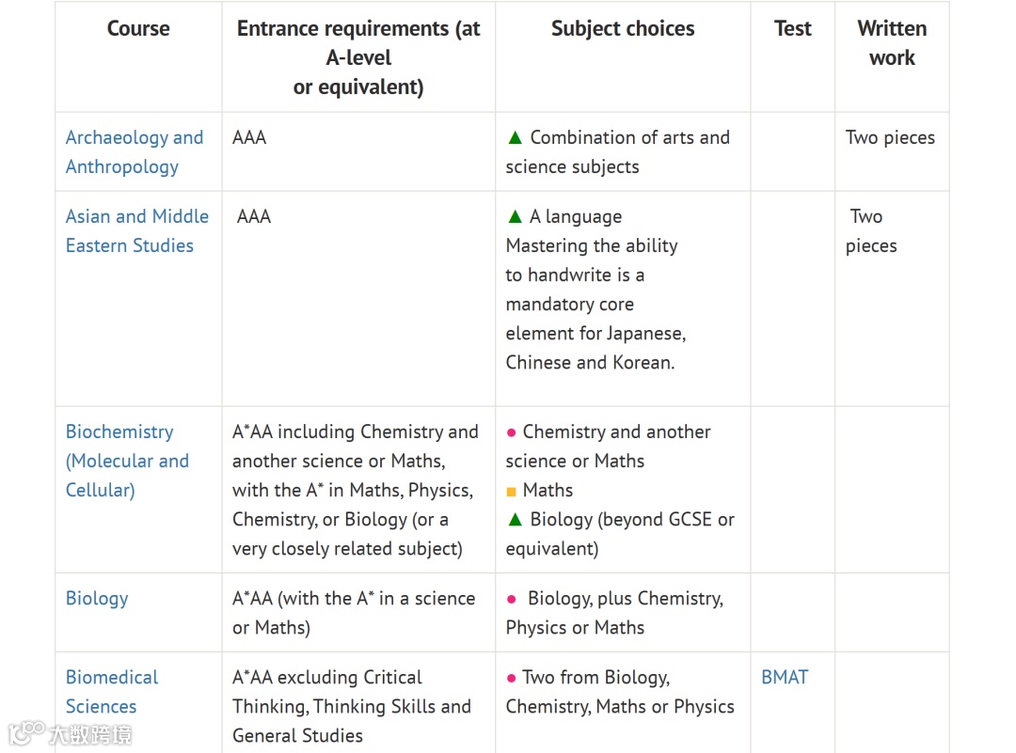Click green triangle beside Combination of arts

point(515,138)
